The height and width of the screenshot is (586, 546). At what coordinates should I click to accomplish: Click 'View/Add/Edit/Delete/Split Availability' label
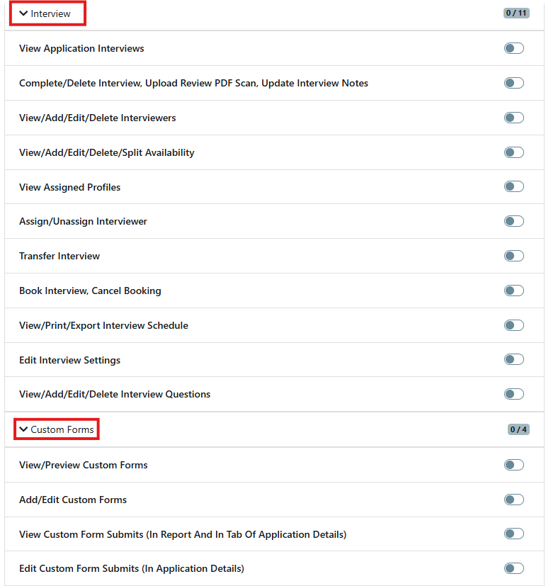pyautogui.click(x=107, y=153)
